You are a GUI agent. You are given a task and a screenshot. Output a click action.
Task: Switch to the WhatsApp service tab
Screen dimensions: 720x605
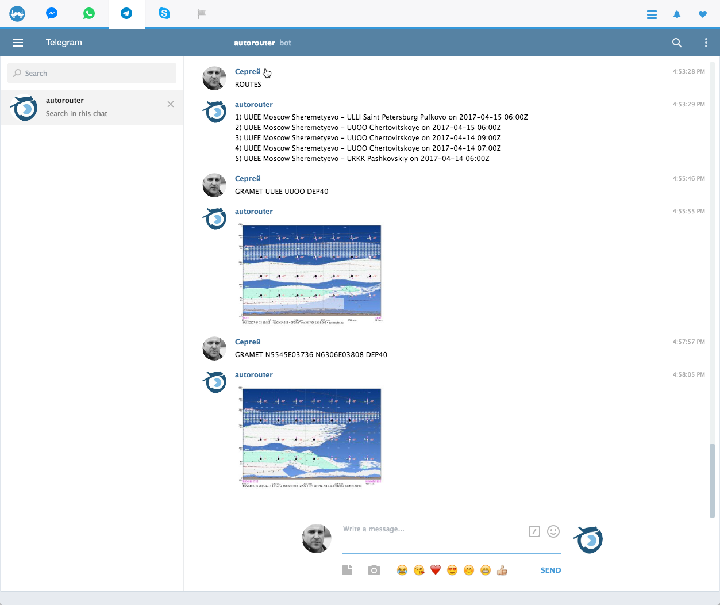click(x=89, y=13)
